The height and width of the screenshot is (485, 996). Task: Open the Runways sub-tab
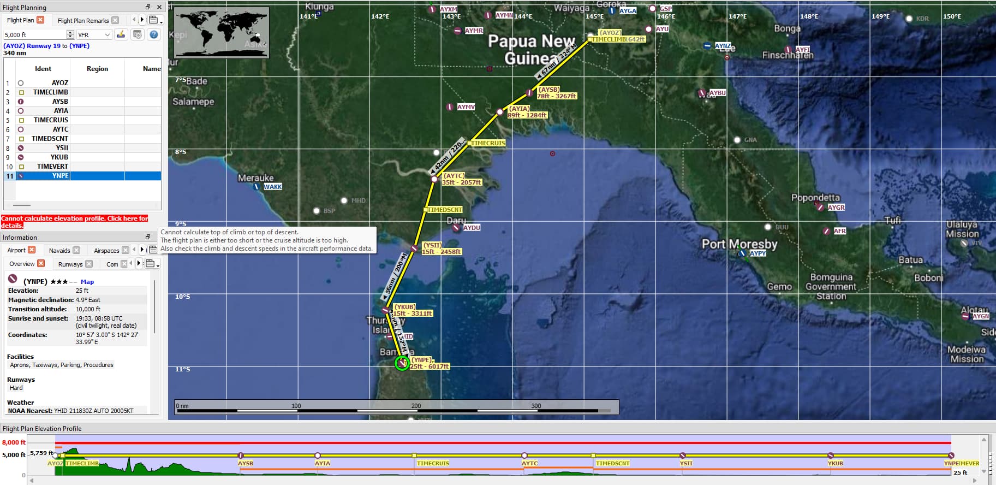click(x=70, y=264)
